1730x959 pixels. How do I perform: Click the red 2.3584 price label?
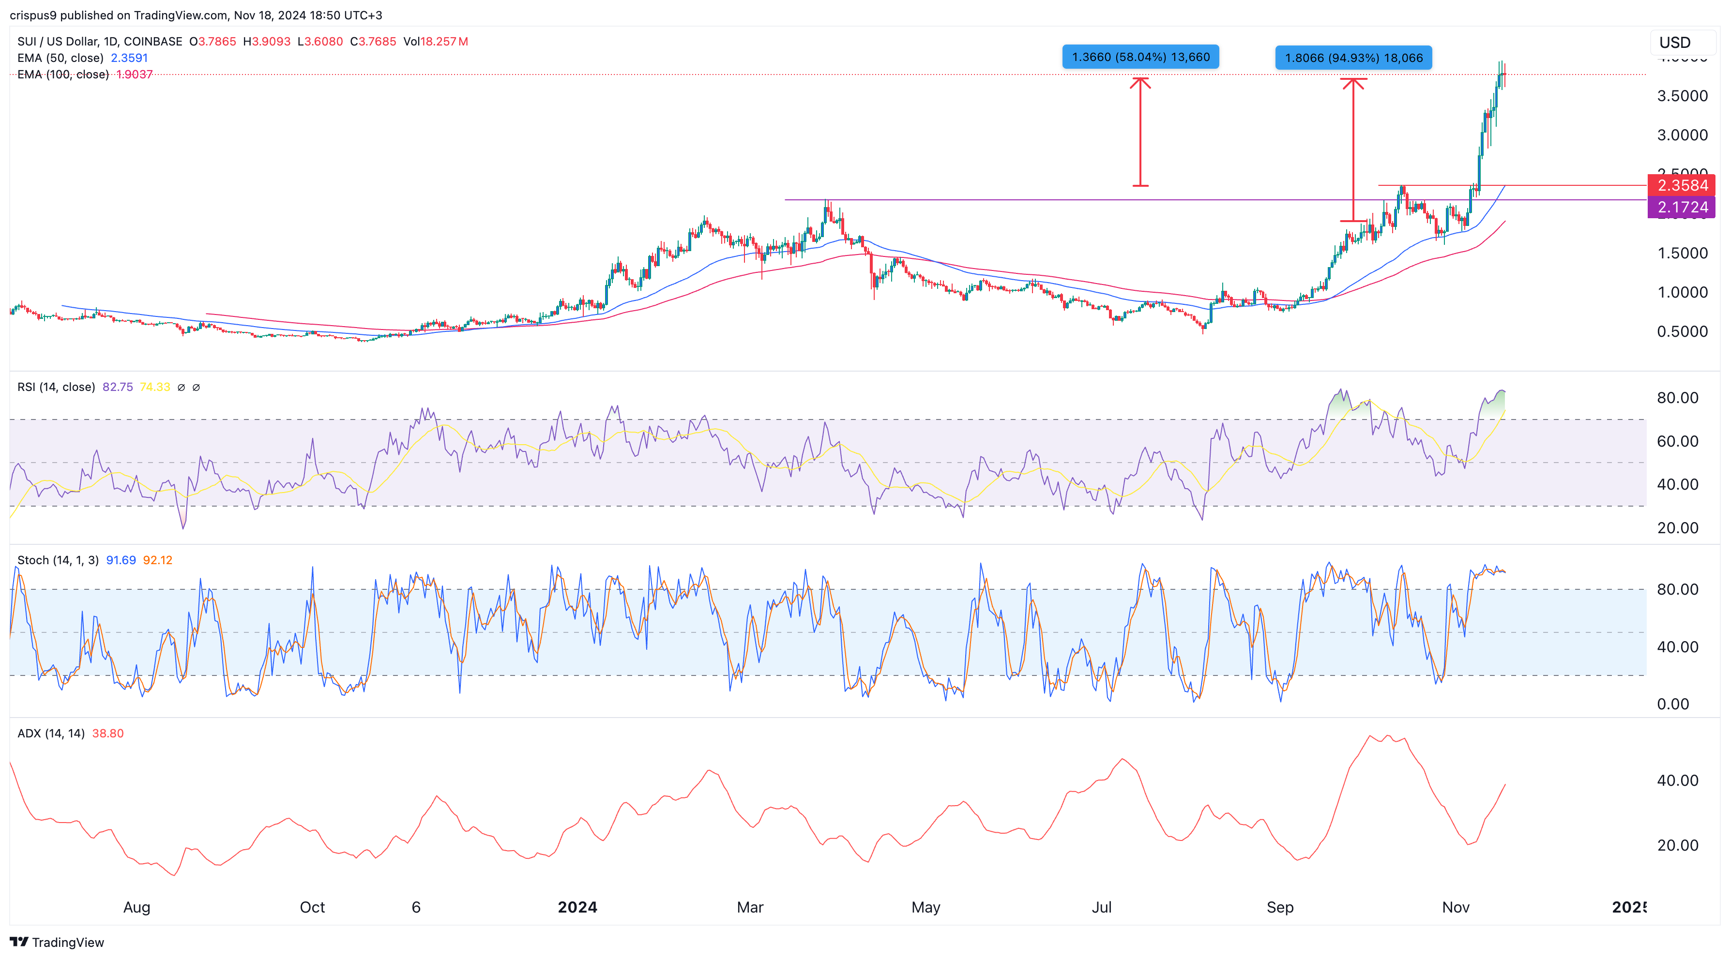[1682, 185]
